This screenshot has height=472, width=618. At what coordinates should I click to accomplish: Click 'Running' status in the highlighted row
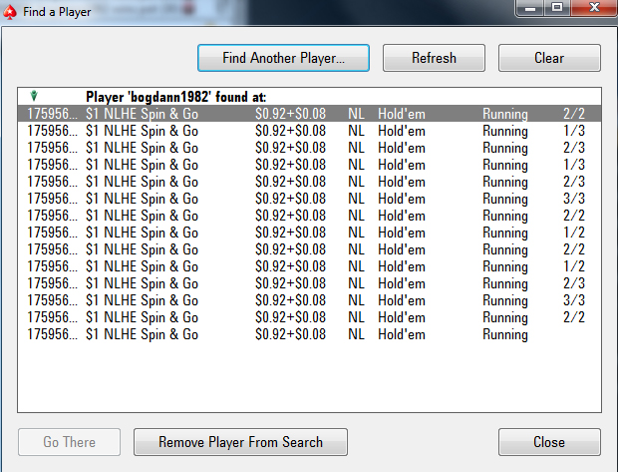pos(505,114)
